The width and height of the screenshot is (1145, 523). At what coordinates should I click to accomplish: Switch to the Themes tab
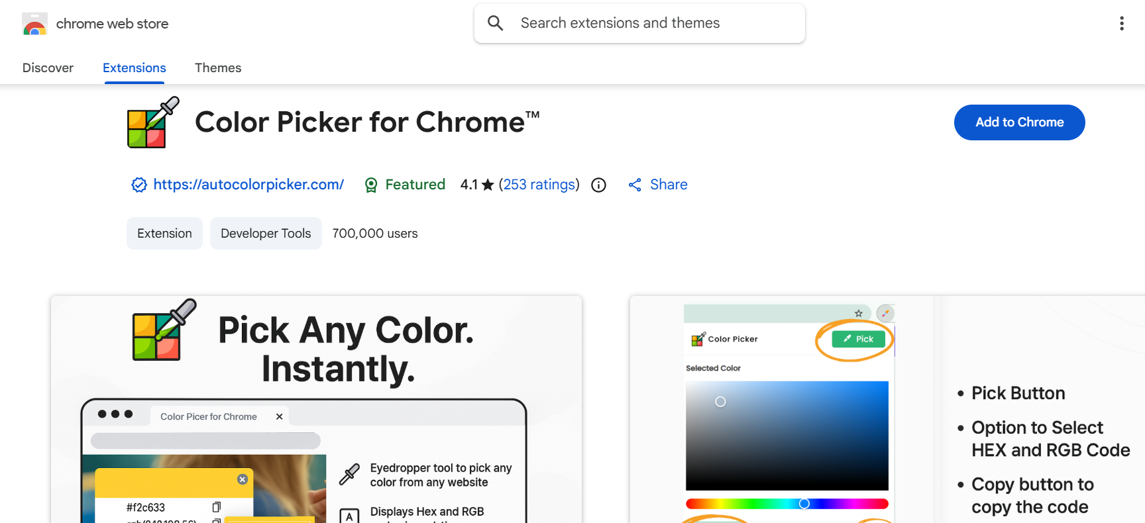(218, 68)
